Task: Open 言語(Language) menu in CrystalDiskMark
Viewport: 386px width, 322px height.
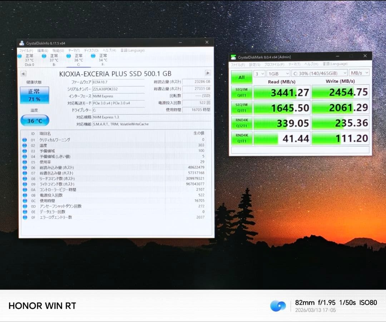Action: [335, 64]
